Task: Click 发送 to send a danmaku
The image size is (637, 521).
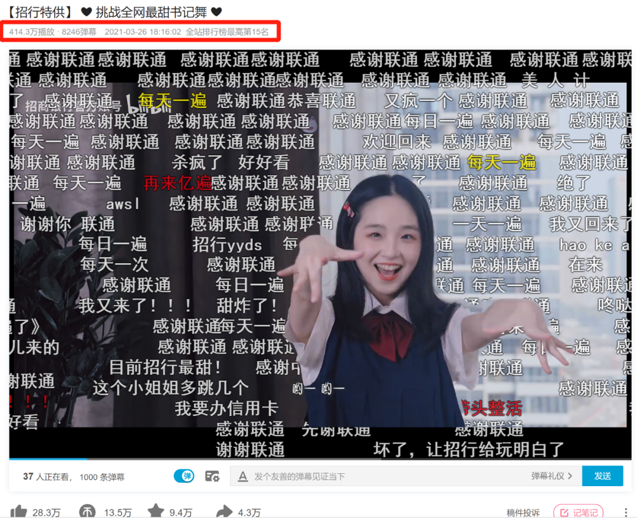Action: coord(603,476)
